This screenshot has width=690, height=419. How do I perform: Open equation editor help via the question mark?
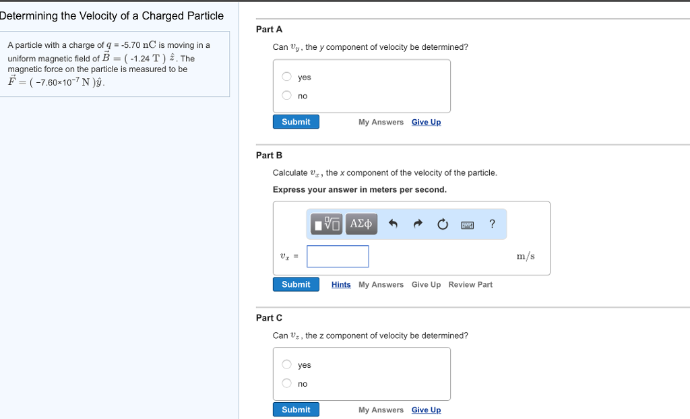492,224
